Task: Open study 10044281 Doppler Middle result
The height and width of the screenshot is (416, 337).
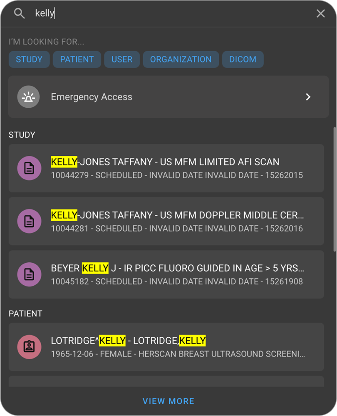Action: (x=175, y=221)
